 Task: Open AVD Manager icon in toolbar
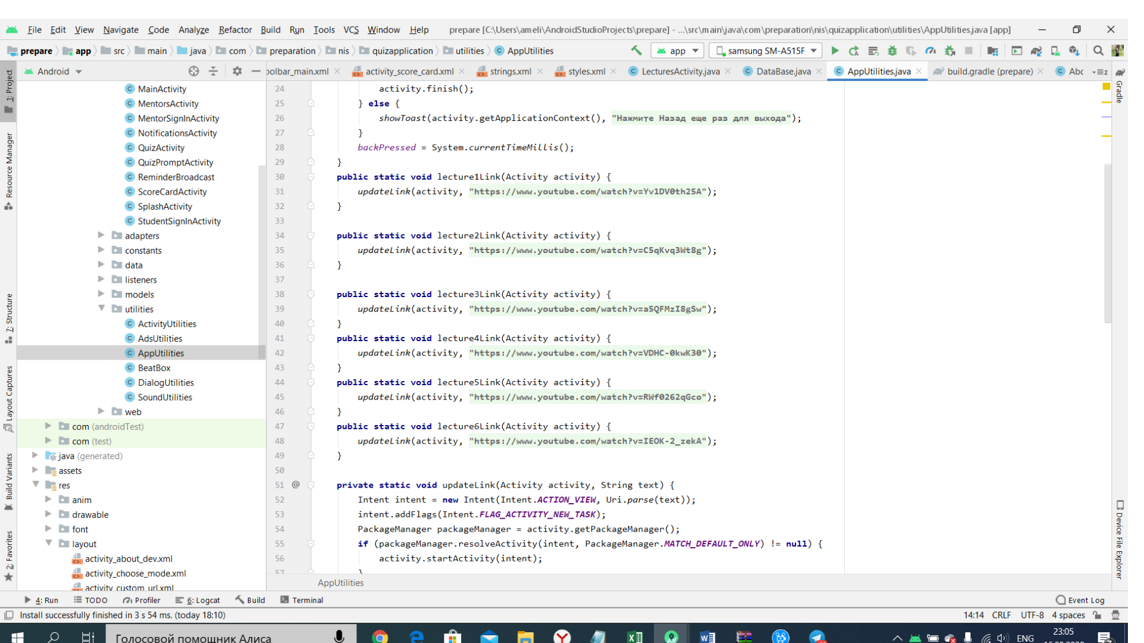[x=1055, y=51]
